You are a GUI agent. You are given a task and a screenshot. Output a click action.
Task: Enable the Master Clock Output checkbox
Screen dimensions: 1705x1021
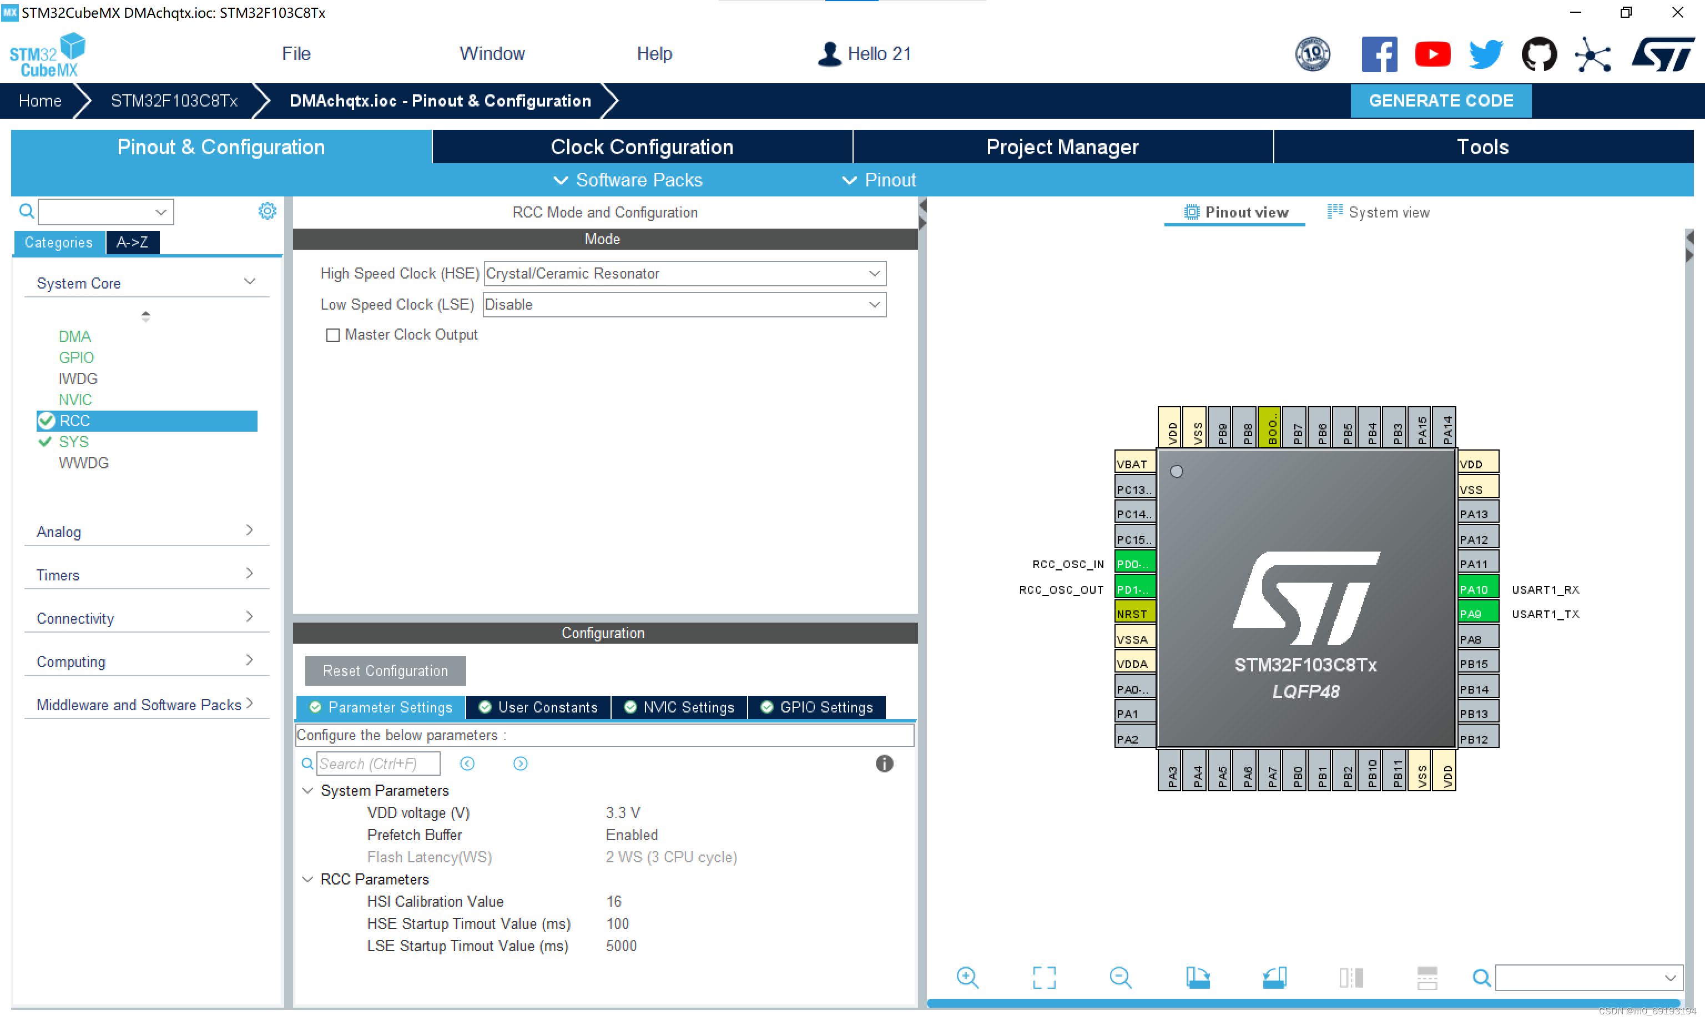[x=333, y=335]
